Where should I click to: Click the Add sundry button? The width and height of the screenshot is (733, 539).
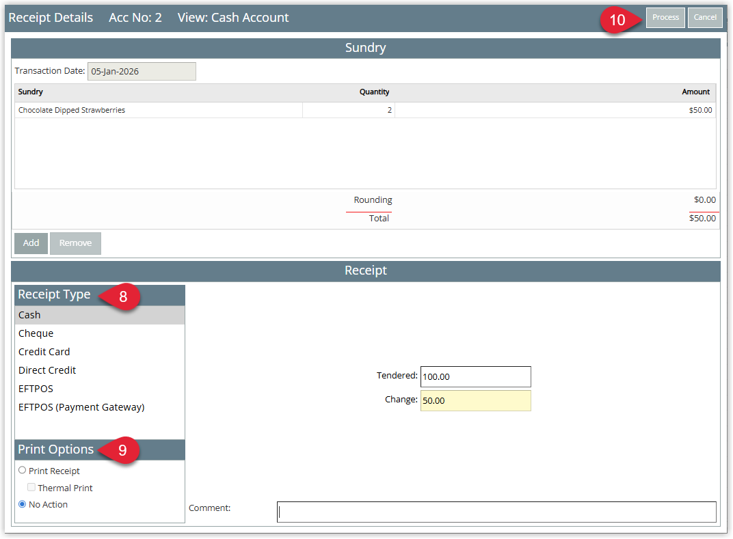click(x=31, y=243)
